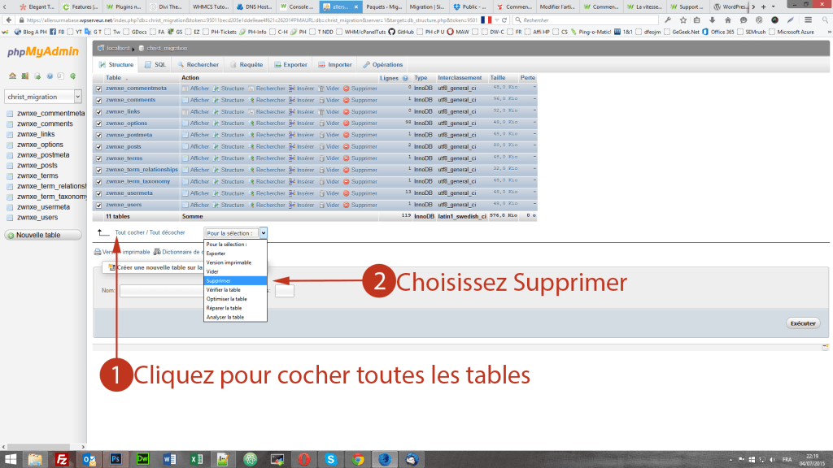Click Supprimer icon for zwnxe_commentmeta row

tap(346, 89)
